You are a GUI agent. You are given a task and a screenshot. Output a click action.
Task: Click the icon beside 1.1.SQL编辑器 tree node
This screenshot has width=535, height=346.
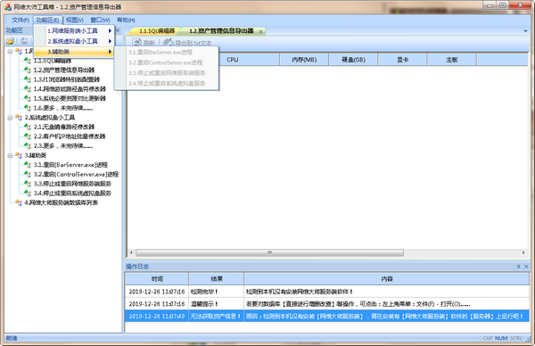28,61
